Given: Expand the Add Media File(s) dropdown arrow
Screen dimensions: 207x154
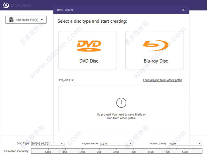Looking at the screenshot, I should [42, 20].
